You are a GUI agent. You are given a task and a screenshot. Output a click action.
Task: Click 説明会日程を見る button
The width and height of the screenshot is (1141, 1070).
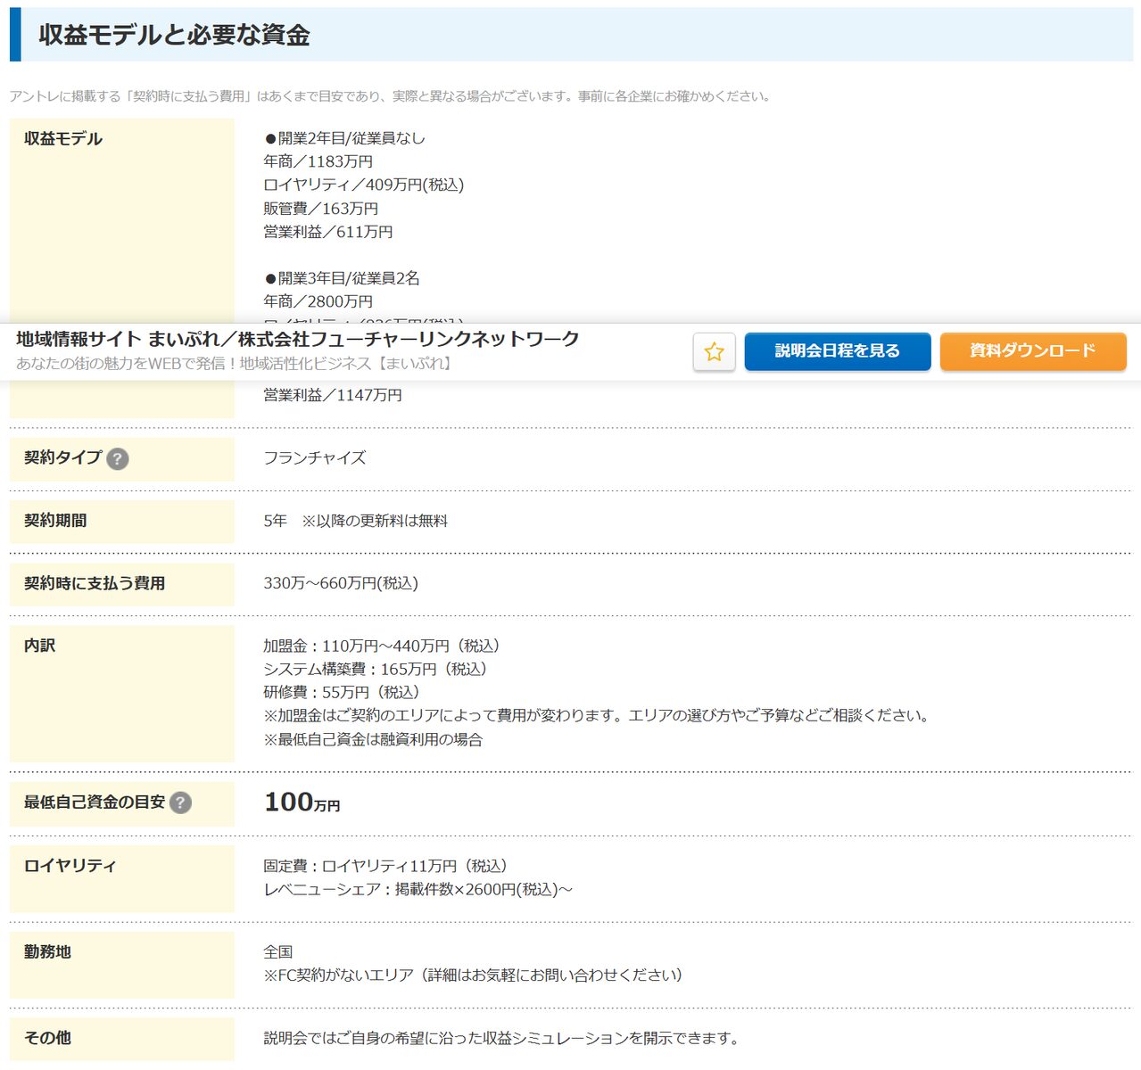838,351
